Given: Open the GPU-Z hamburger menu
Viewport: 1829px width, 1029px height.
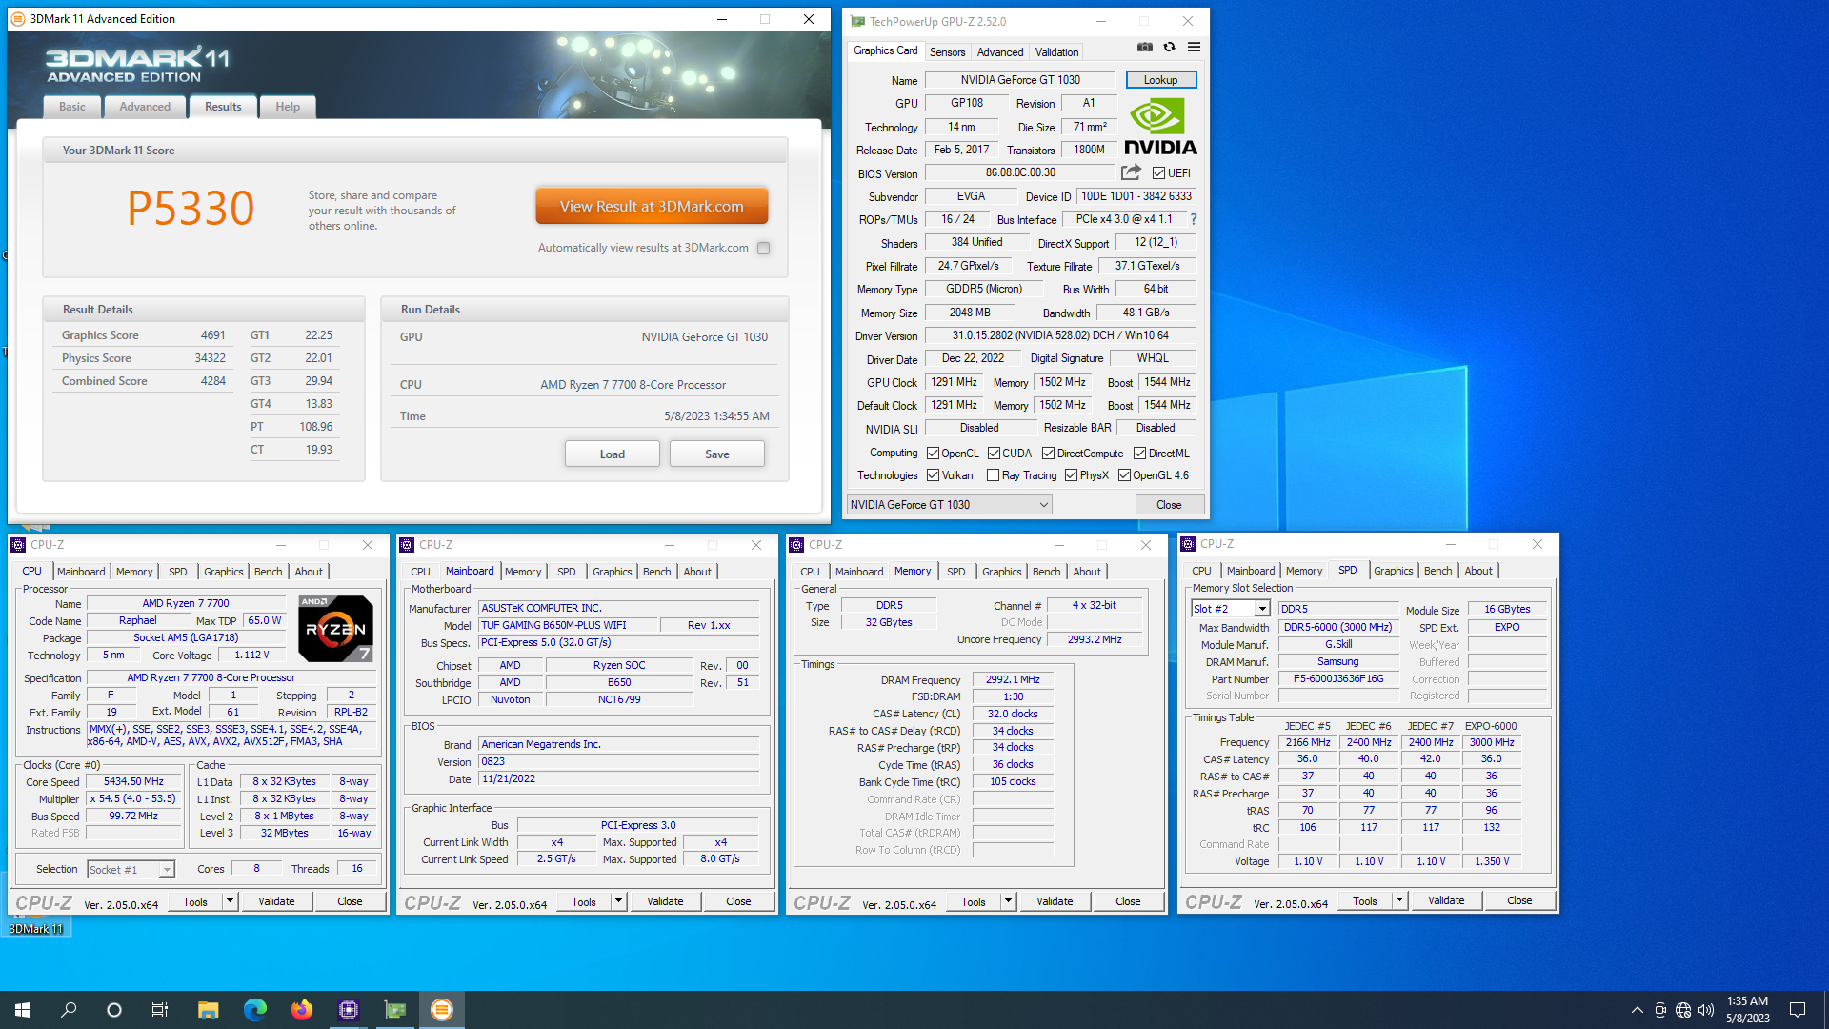Looking at the screenshot, I should tap(1194, 47).
